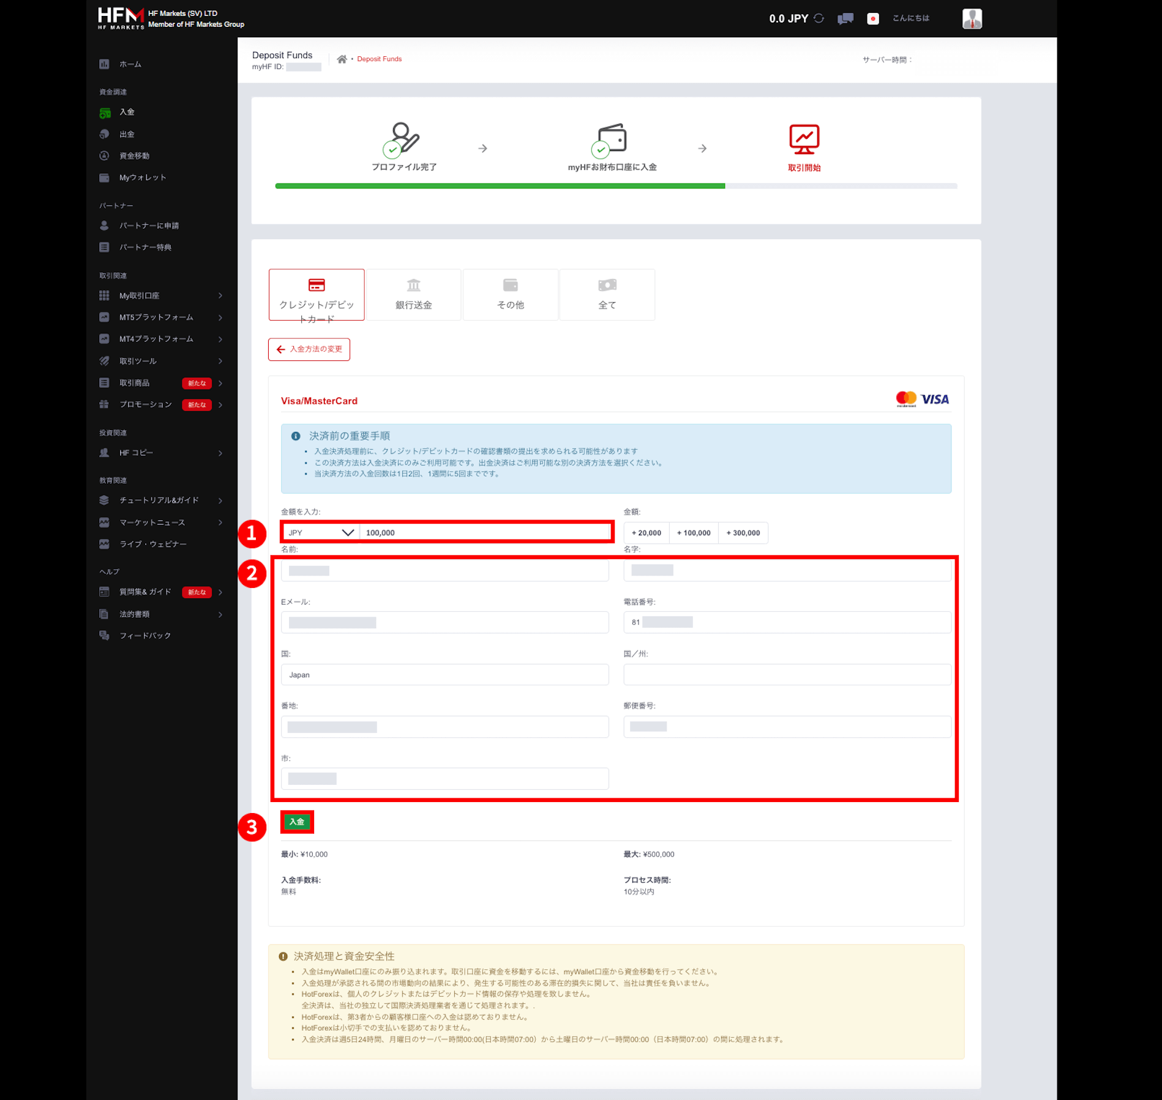Select the 全て payment methods tab

pos(607,294)
